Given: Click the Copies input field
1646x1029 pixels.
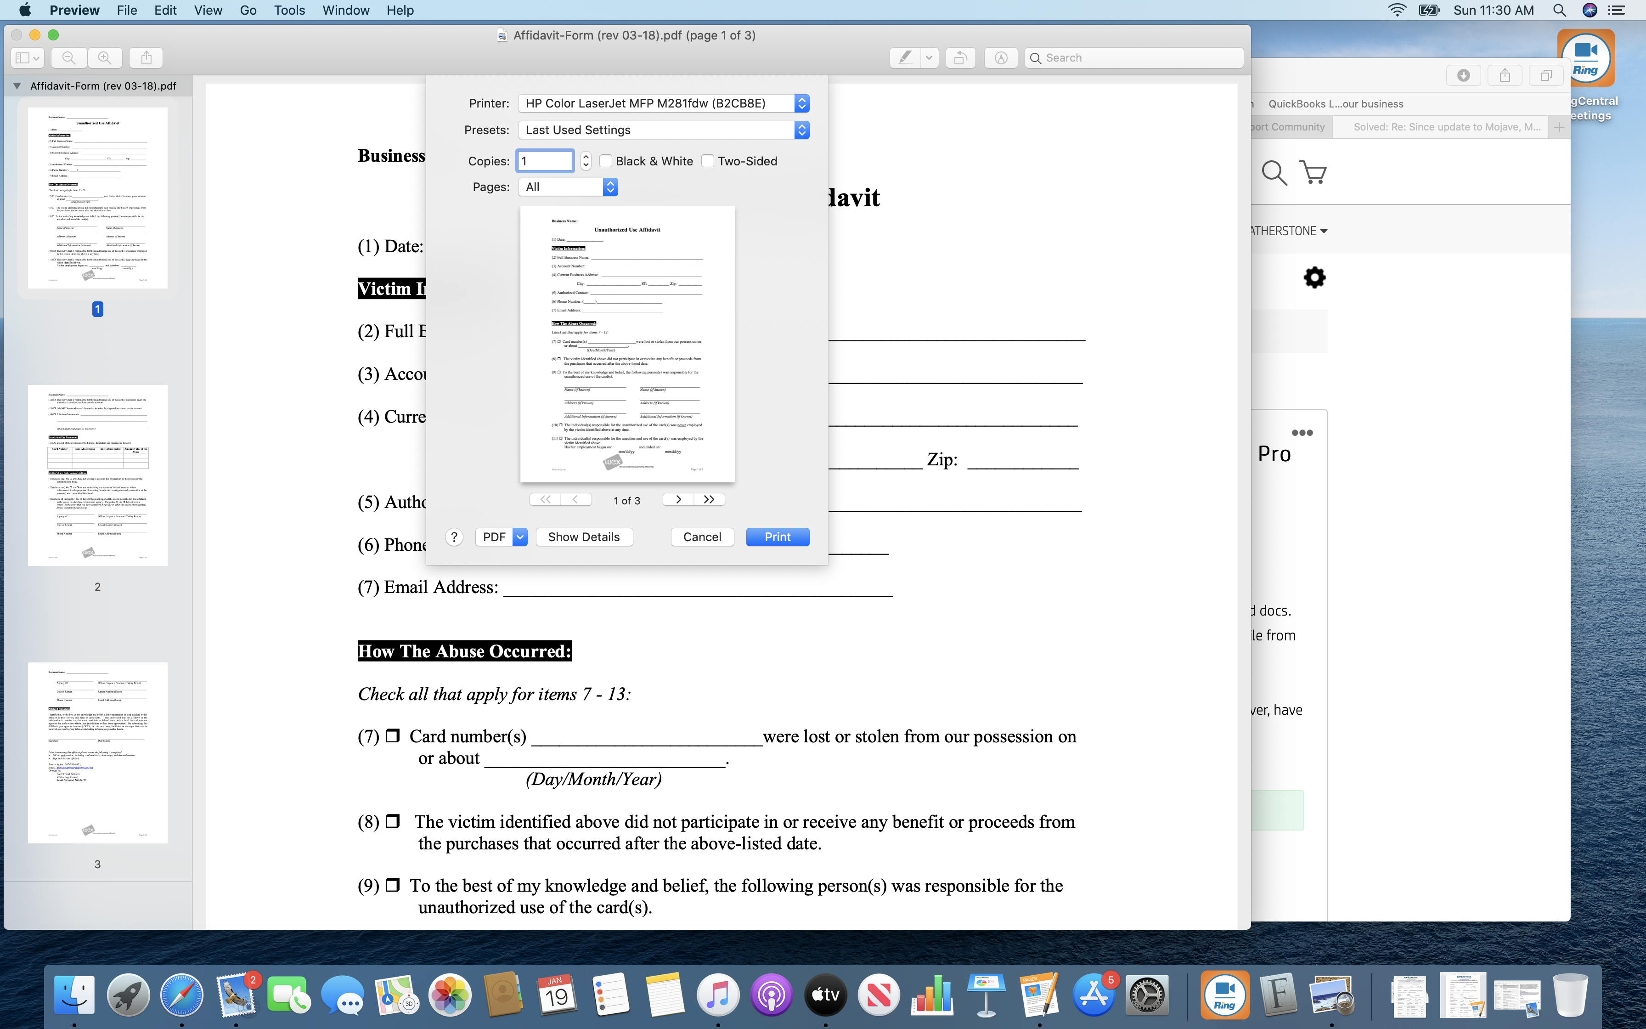Looking at the screenshot, I should pos(546,161).
